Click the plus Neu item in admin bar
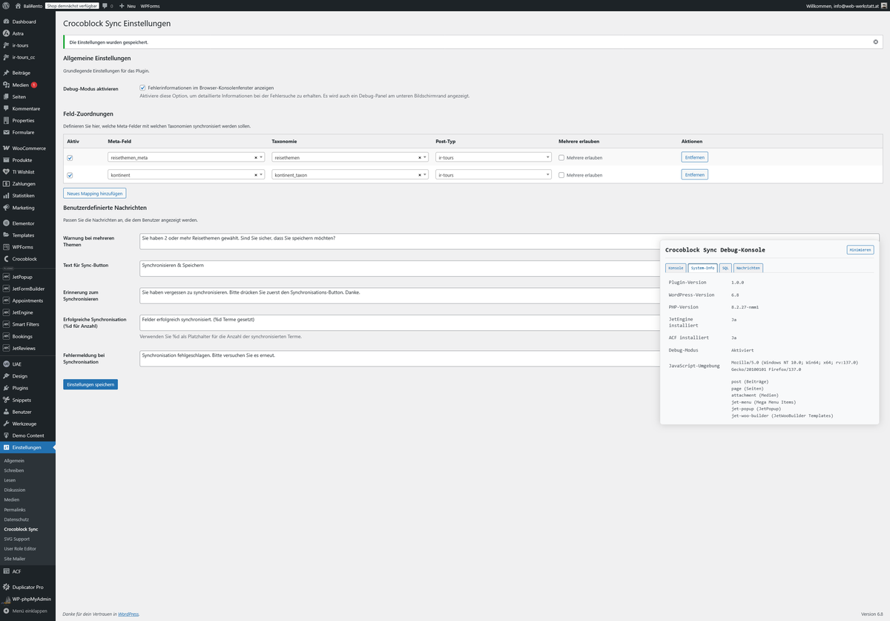Screen dimensions: 890x621 tap(127, 5)
